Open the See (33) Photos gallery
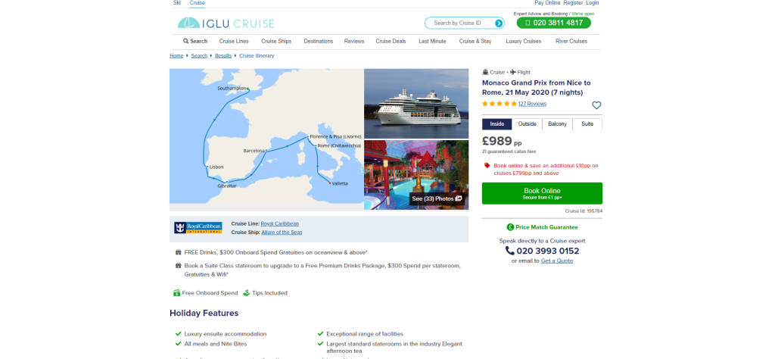Screen dimensions: 775x359 (437, 198)
